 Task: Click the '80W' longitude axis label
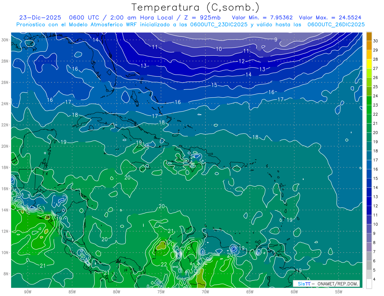116,292
